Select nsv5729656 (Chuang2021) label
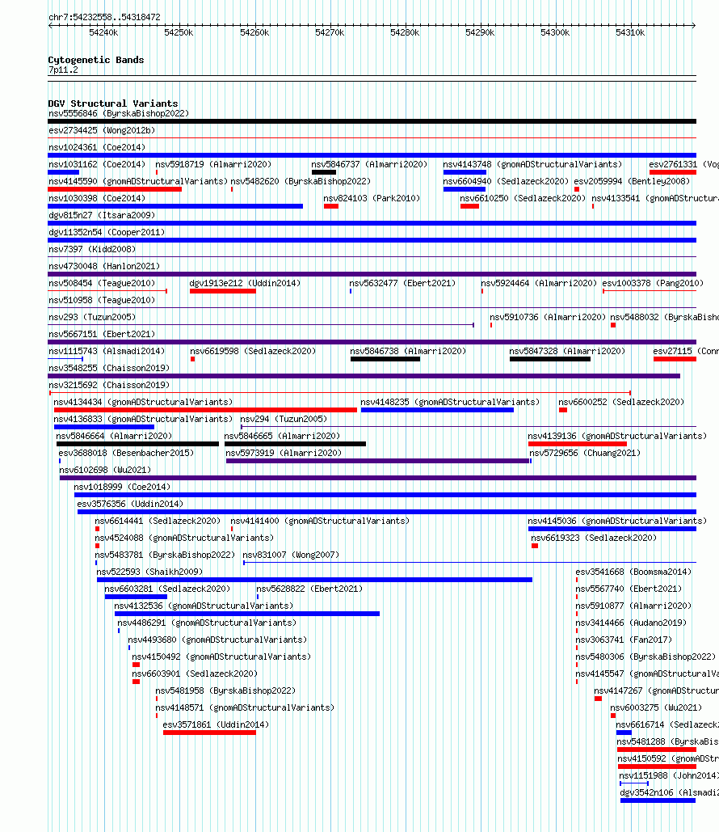Viewport: 719px width, 832px height. (585, 453)
